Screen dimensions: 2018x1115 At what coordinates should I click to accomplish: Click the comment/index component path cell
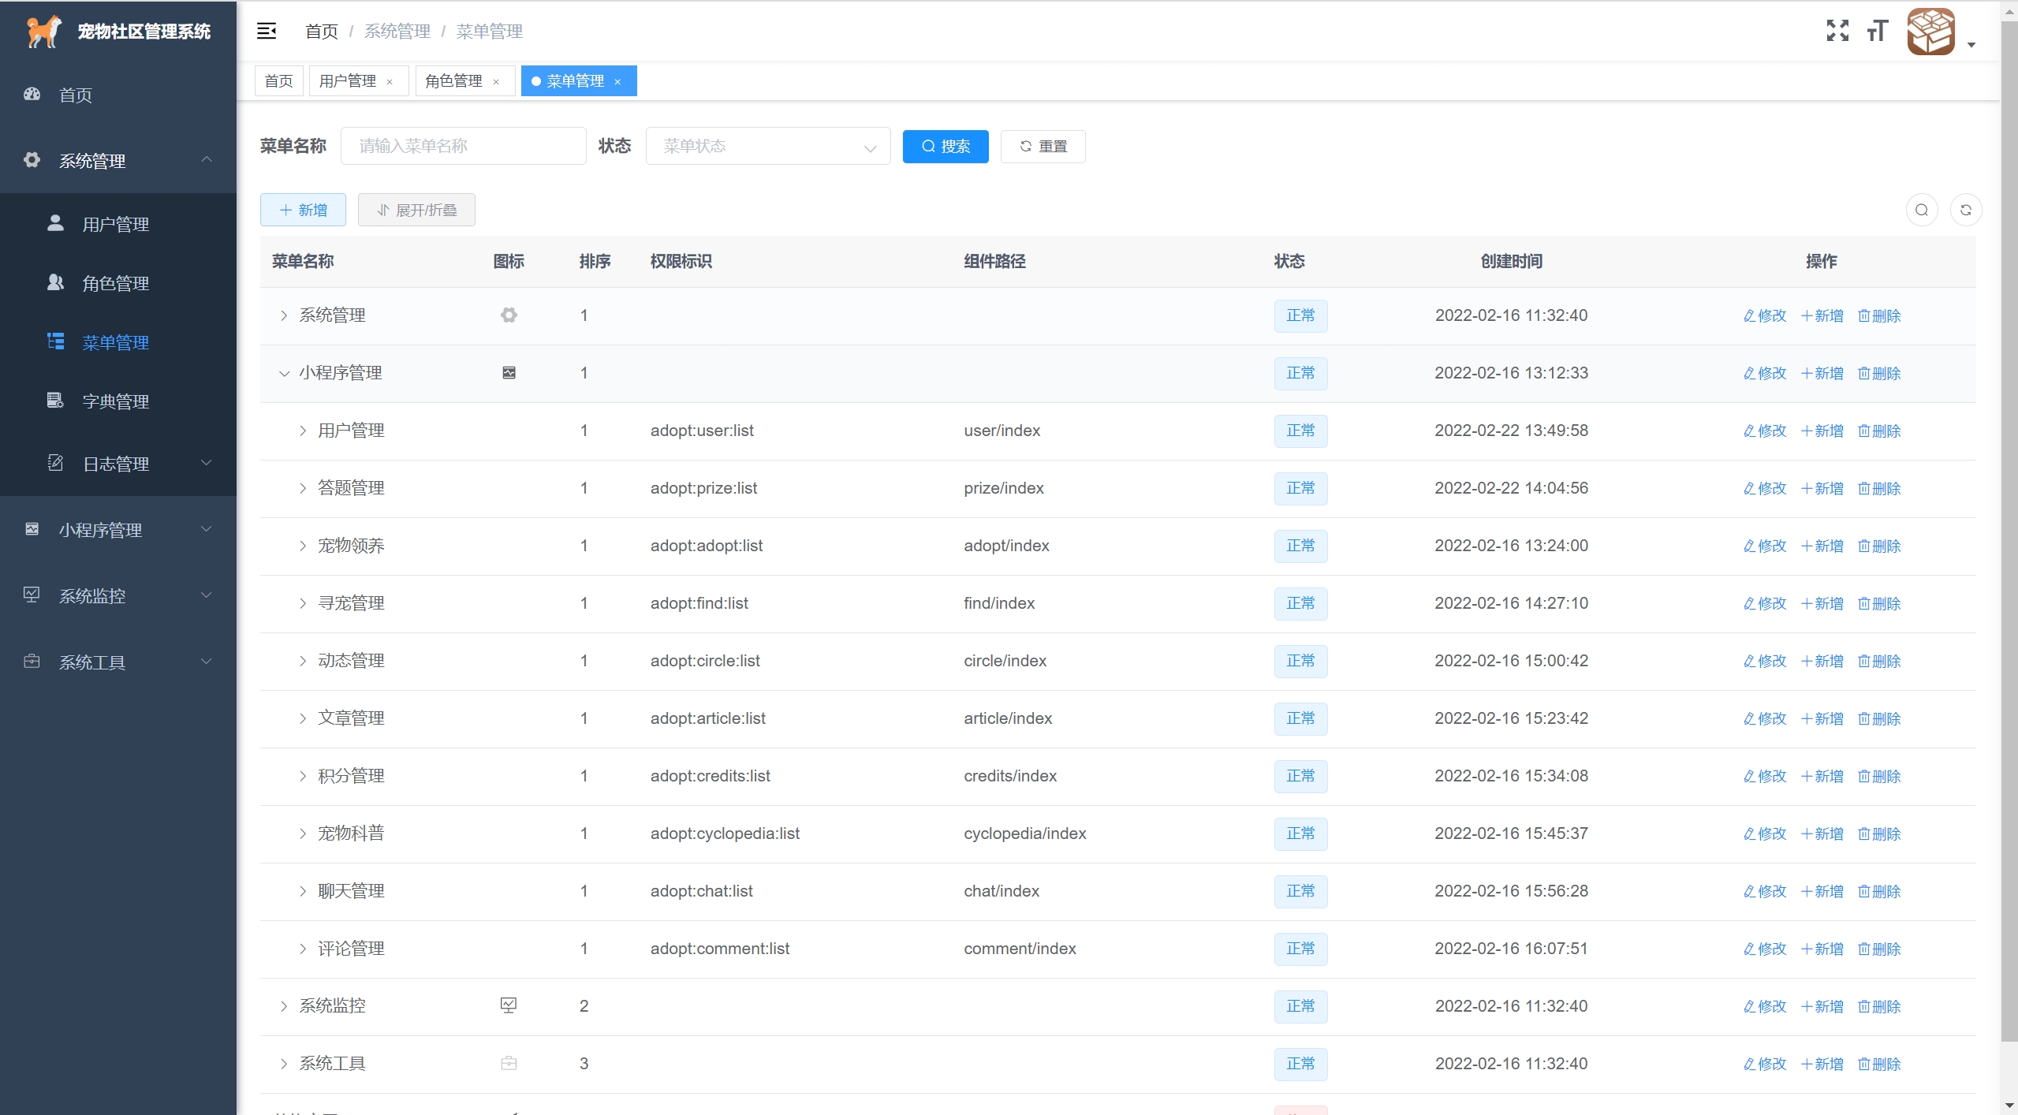coord(1020,949)
